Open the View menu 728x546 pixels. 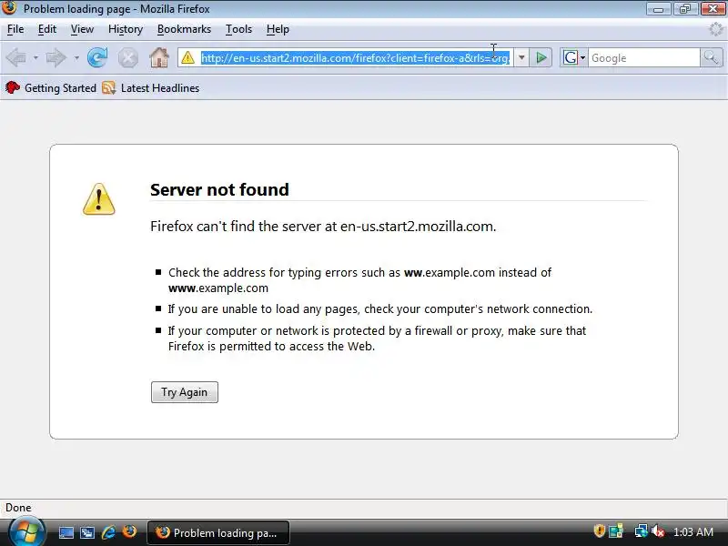(82, 29)
